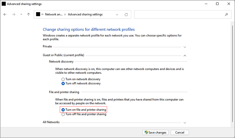Select Turn off file and printer sharing

(63, 114)
